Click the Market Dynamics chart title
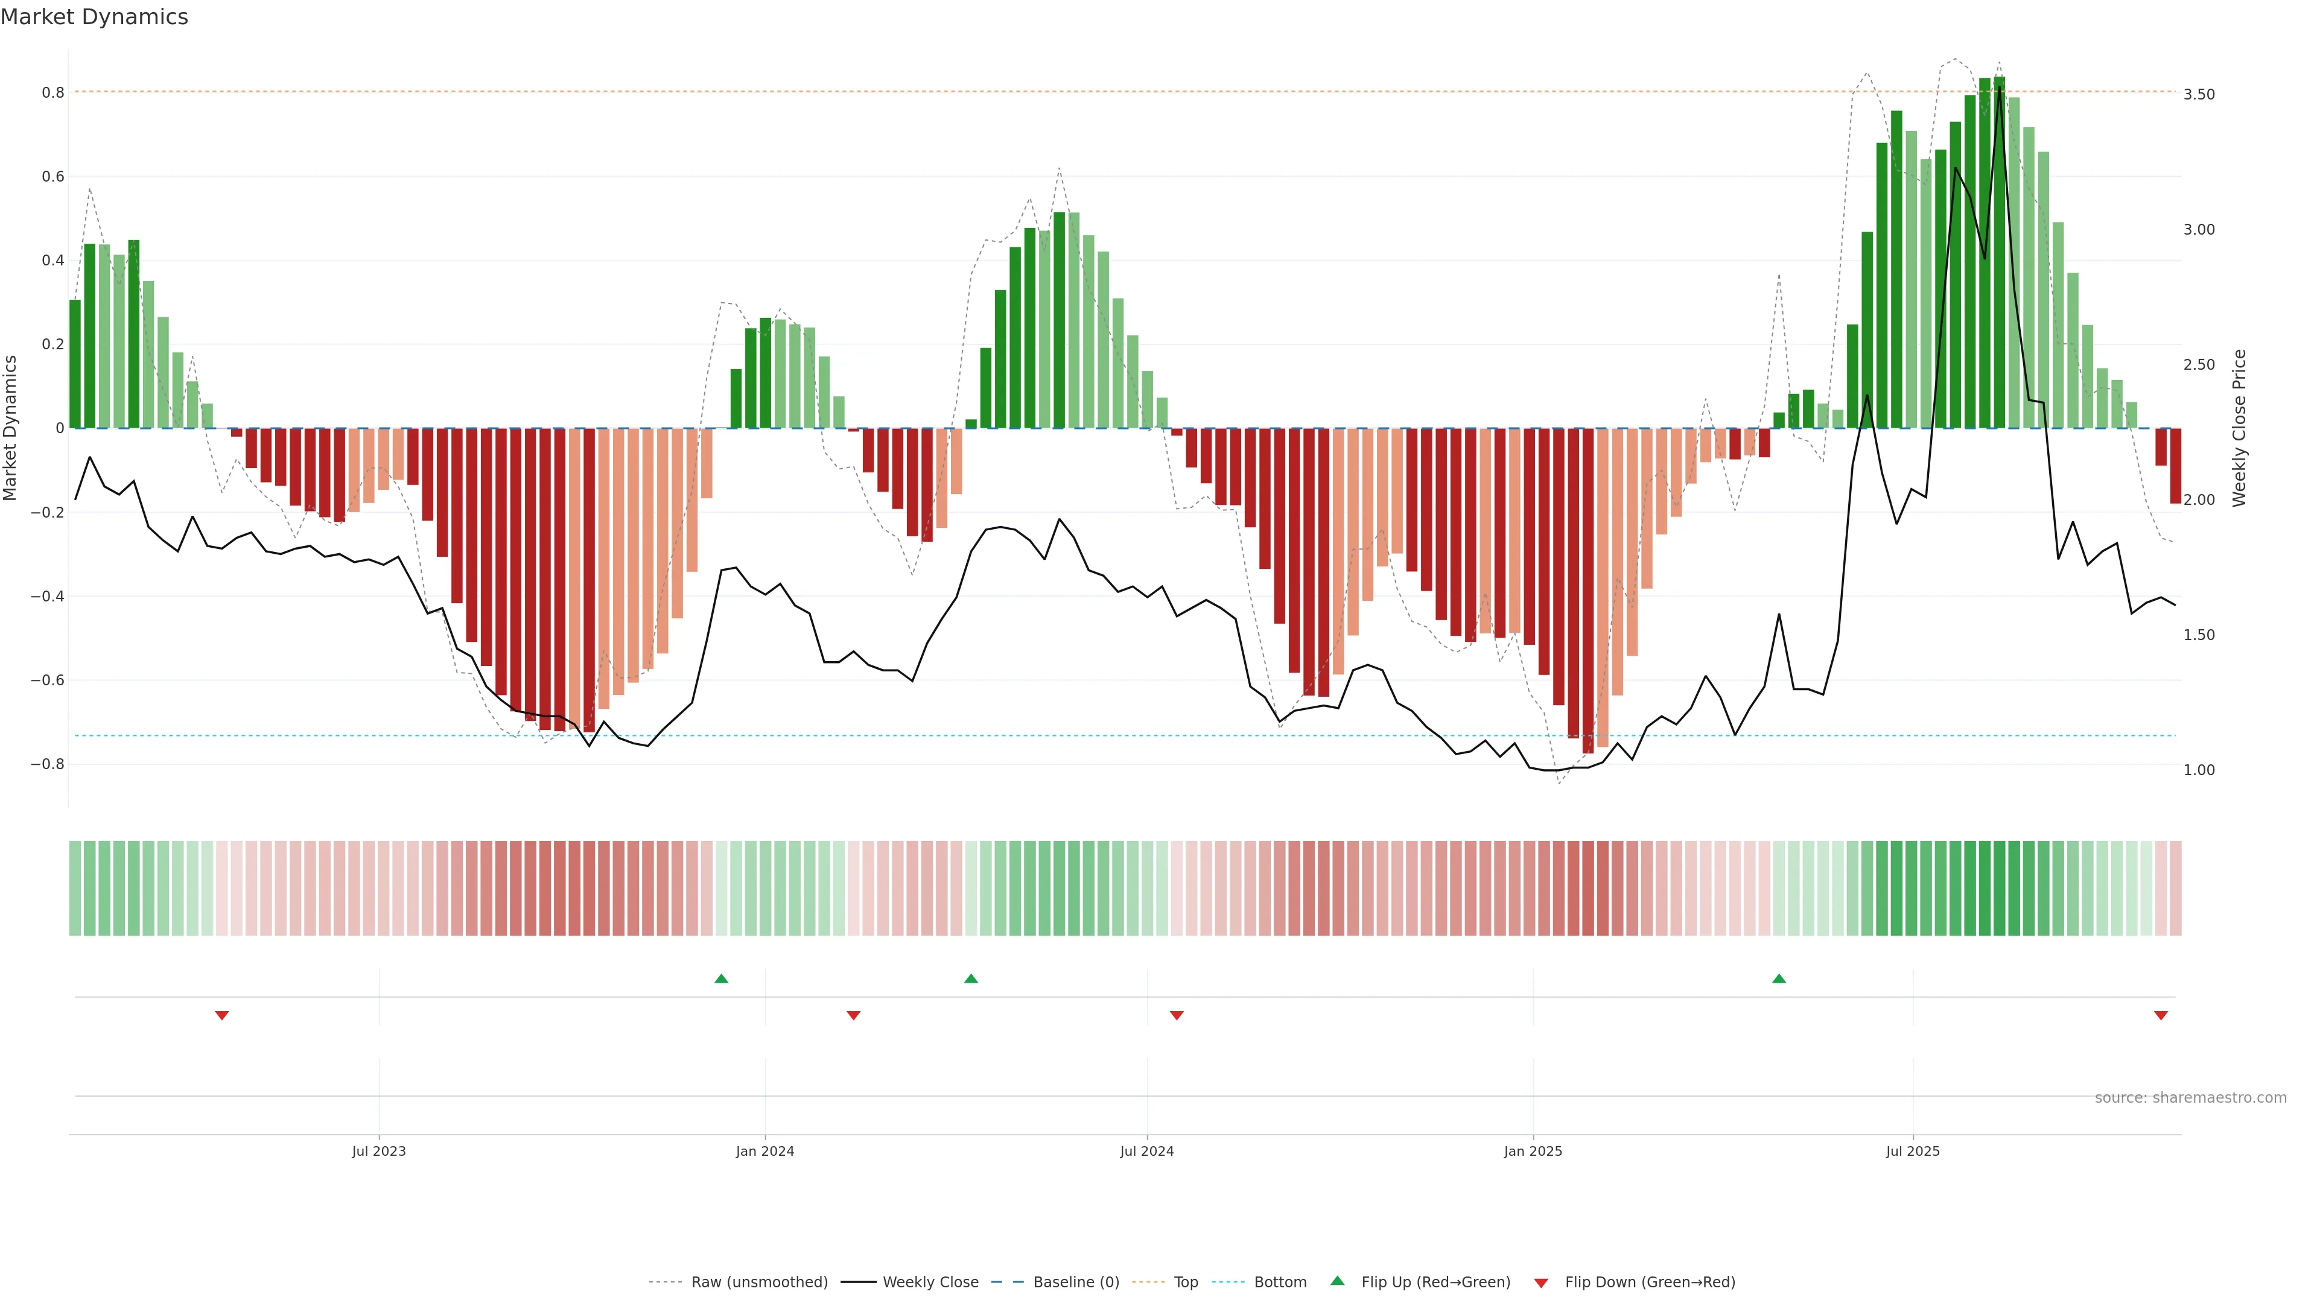The image size is (2317, 1303). (95, 17)
